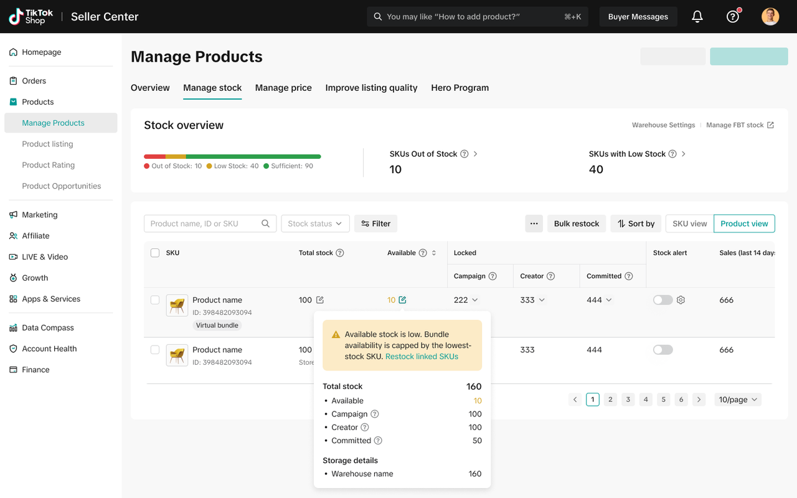This screenshot has width=797, height=498.
Task: Click the notification bell icon
Action: [x=697, y=17]
